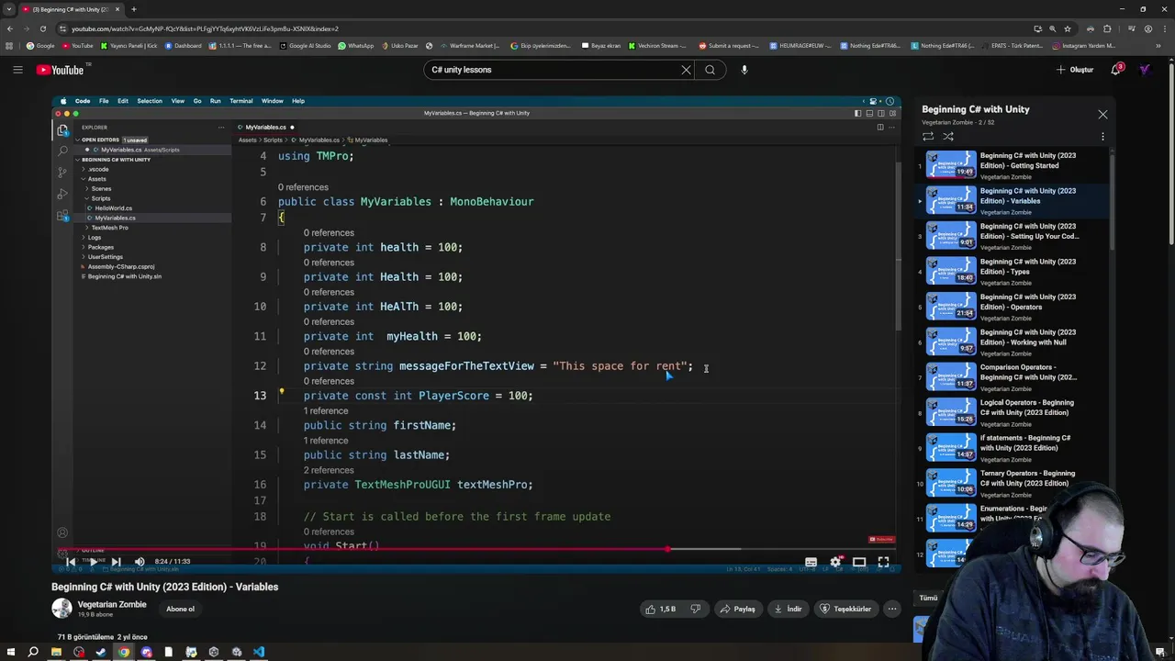Image resolution: width=1175 pixels, height=661 pixels.
Task: Mute the video volume
Action: click(140, 561)
